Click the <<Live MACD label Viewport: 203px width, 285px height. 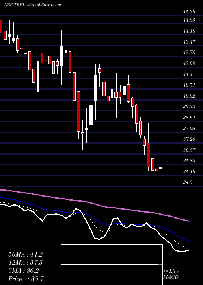[171, 274]
